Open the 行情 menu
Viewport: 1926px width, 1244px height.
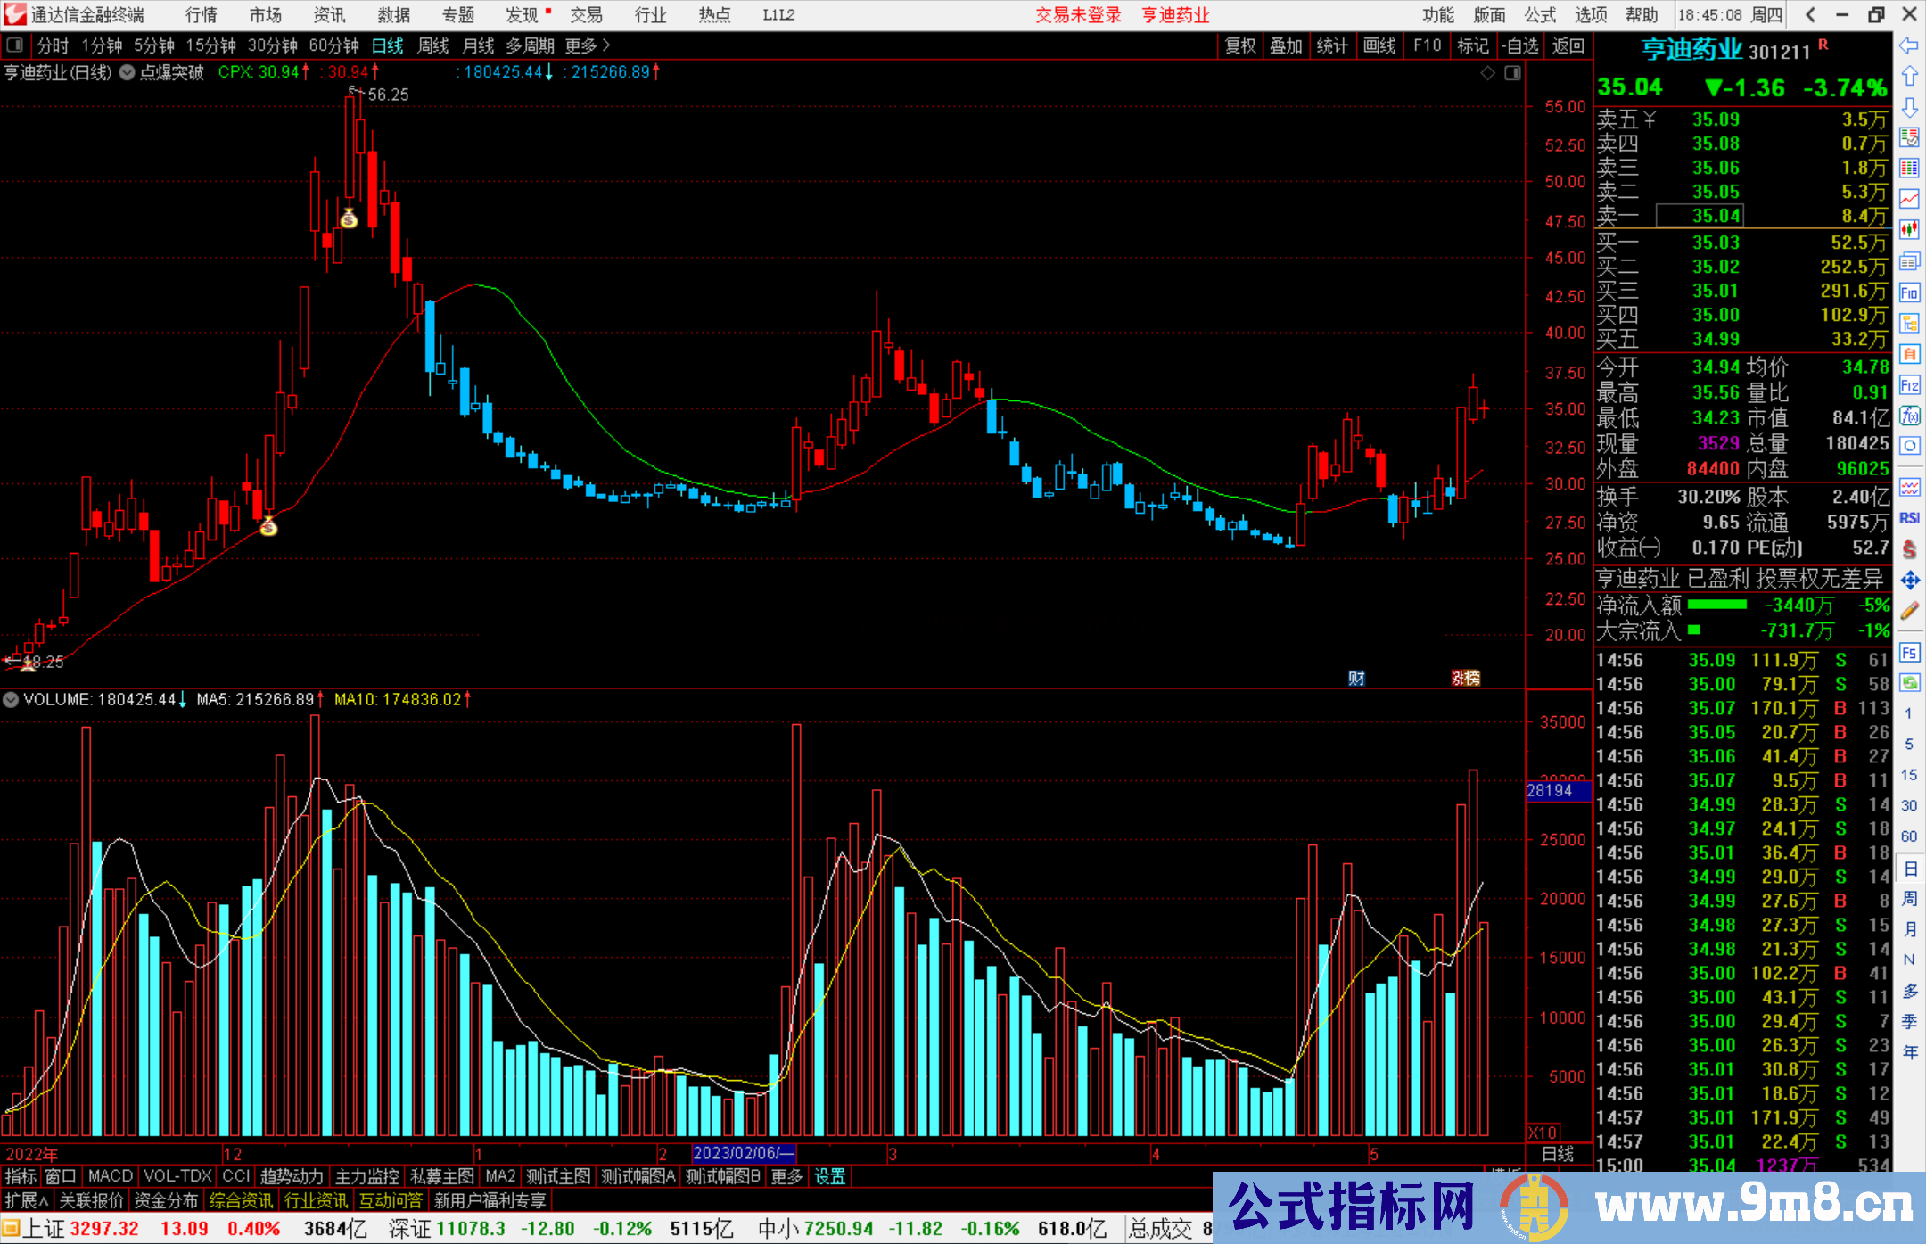pos(201,15)
